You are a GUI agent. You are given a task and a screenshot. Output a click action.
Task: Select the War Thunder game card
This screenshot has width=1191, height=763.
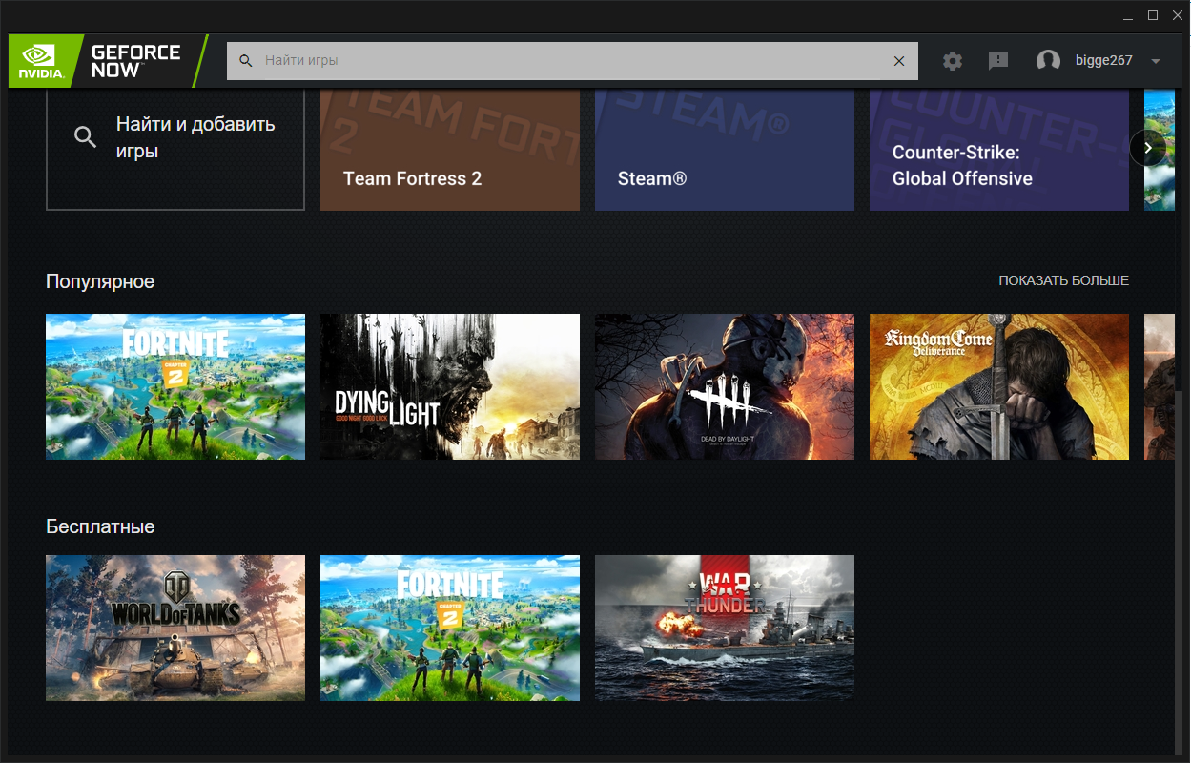[x=725, y=629]
